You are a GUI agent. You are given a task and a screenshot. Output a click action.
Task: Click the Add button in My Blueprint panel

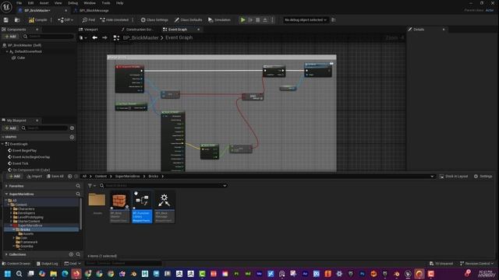point(10,128)
